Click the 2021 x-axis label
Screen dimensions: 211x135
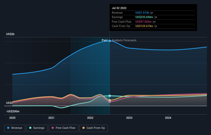click(x=51, y=118)
